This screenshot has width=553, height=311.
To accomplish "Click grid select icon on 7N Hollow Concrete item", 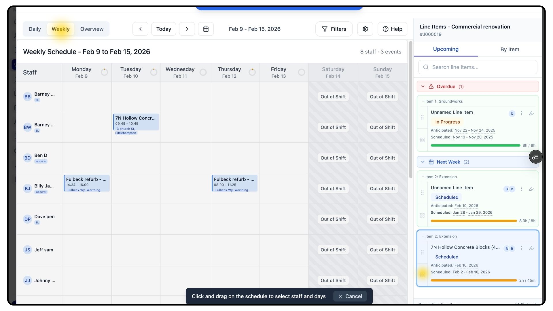I will click(x=422, y=275).
